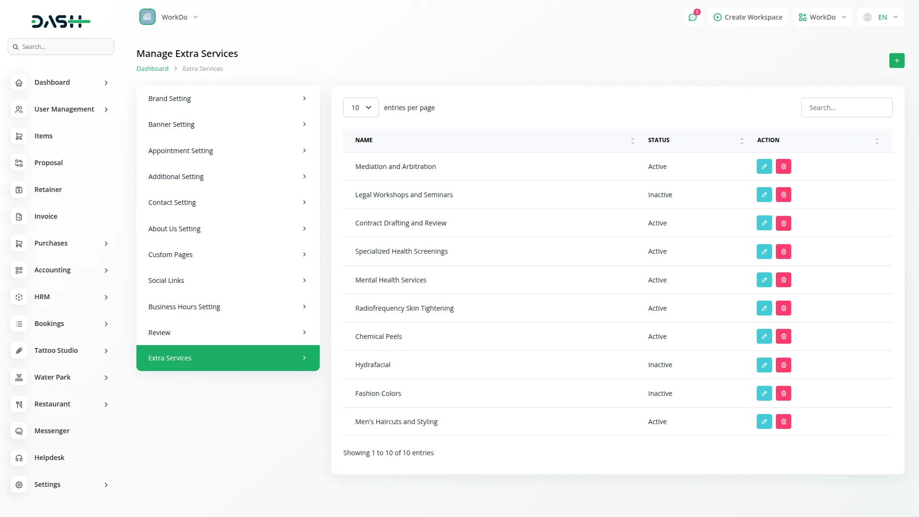Expand the Accounting sidebar menu

tap(53, 270)
